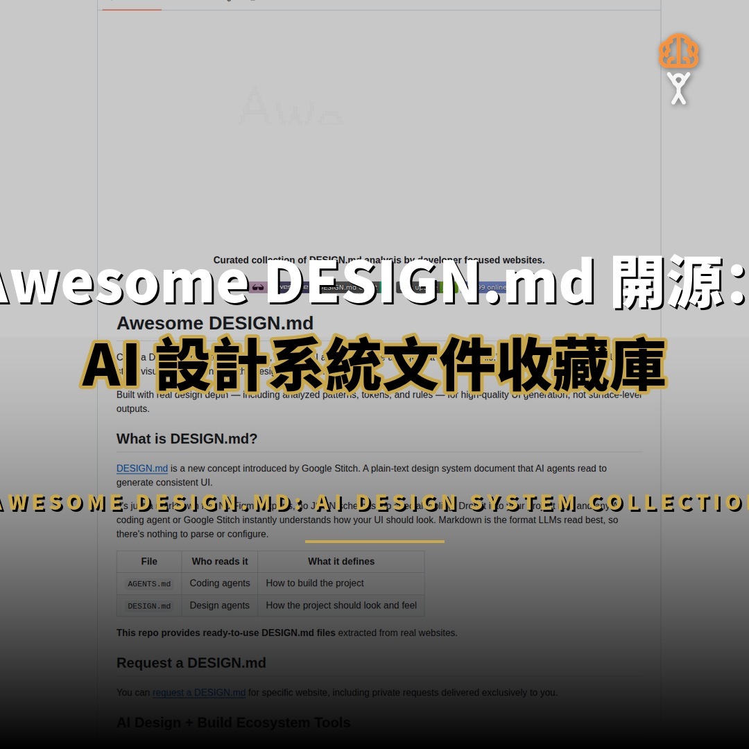Click the AGENTS.md cell in the table
Image resolution: width=749 pixels, height=749 pixels.
[x=149, y=583]
